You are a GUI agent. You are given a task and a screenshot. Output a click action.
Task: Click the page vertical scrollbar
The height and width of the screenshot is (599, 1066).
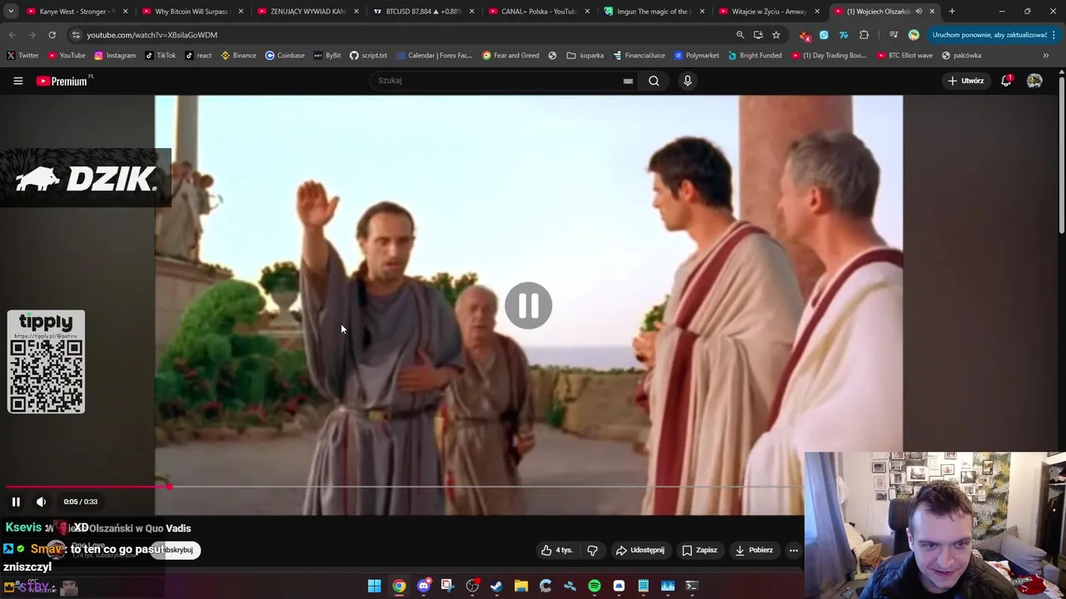(x=1062, y=154)
